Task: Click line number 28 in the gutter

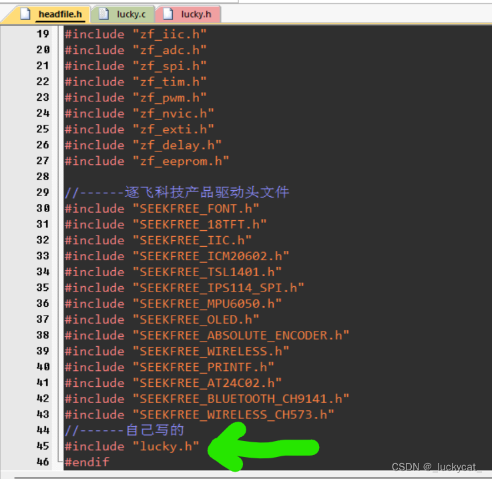Action: 43,177
